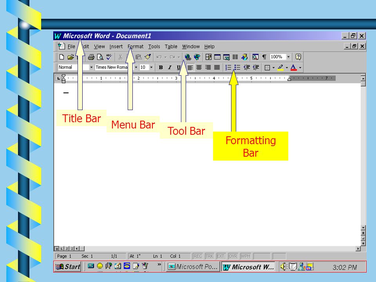
Task: Expand the Undo history arrow
Action: pos(165,57)
